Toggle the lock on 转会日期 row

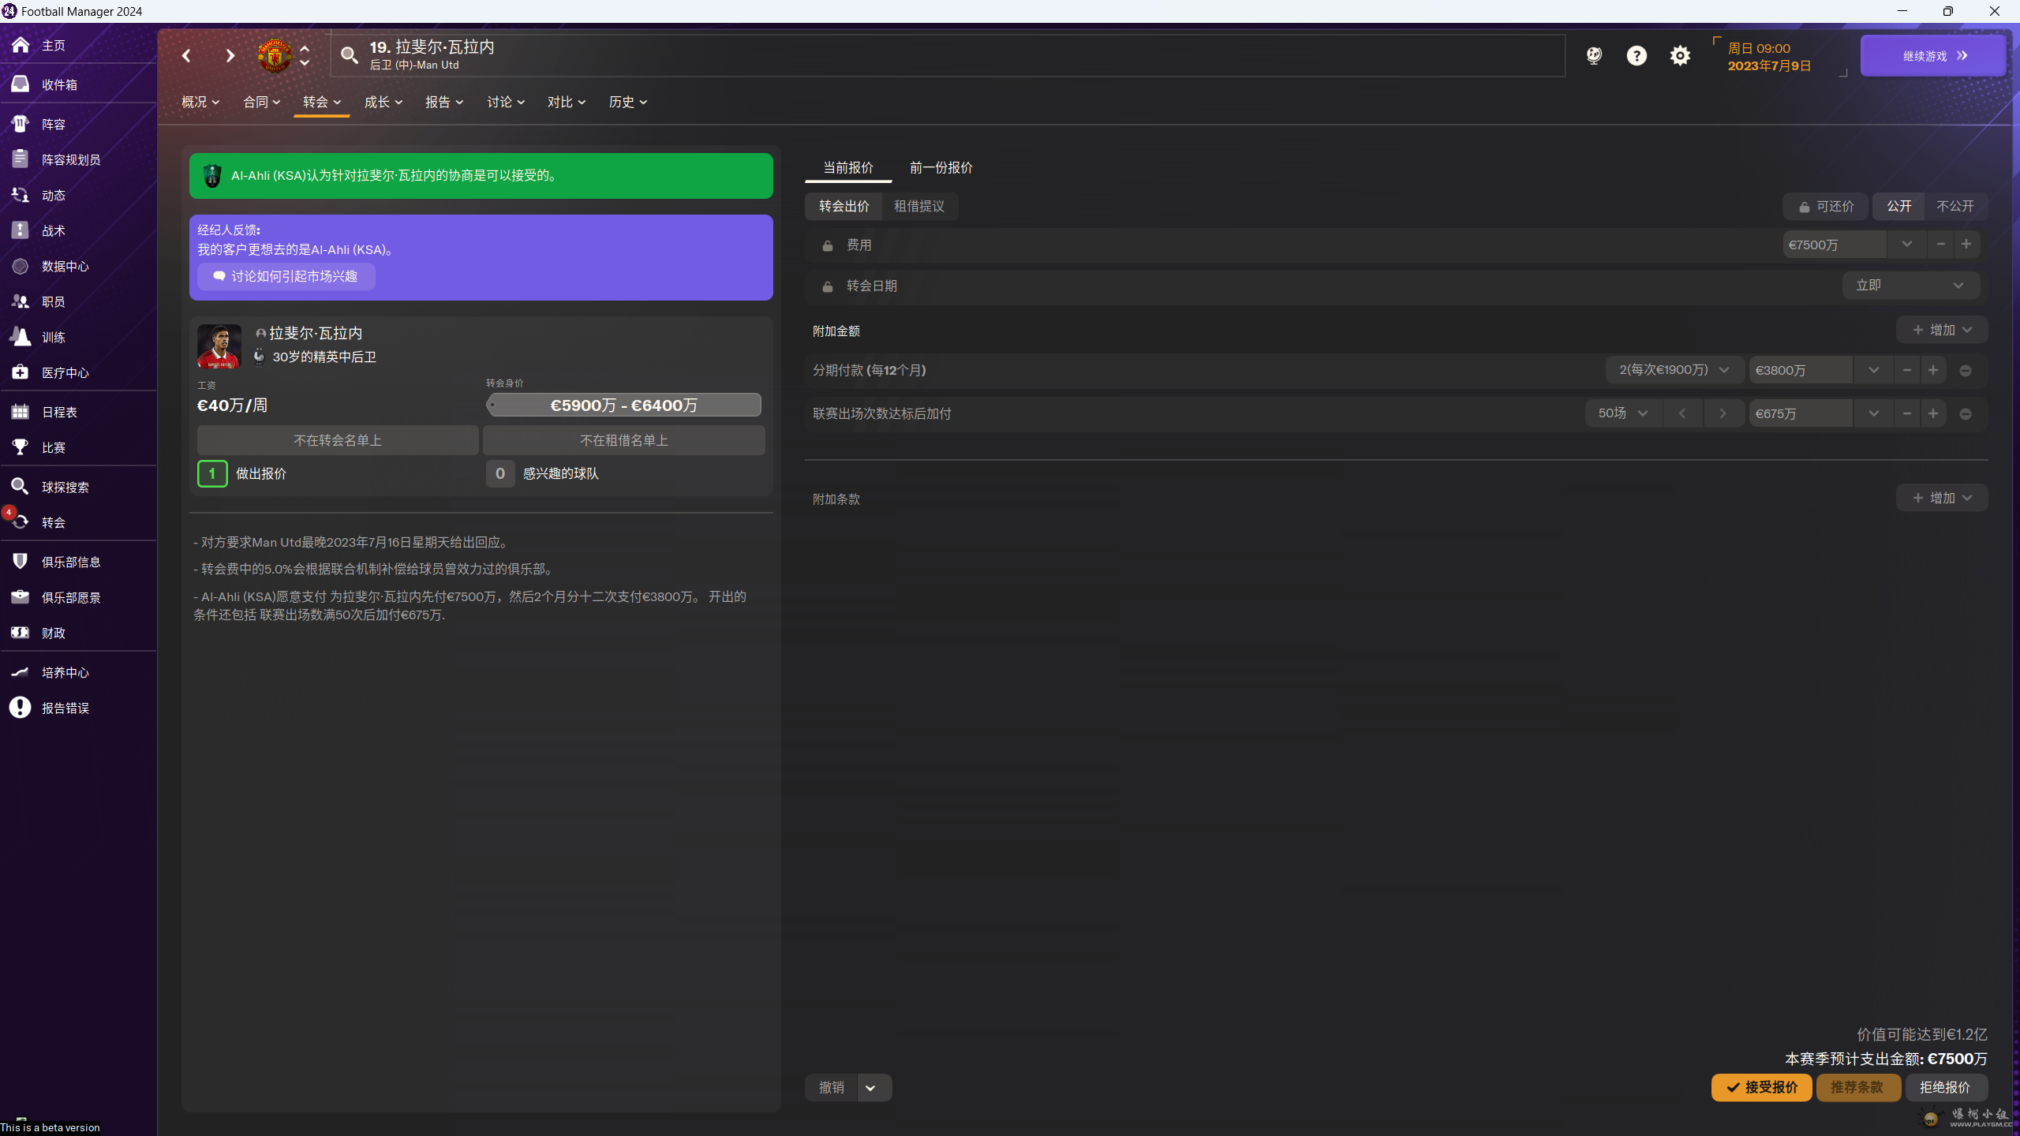pyautogui.click(x=827, y=286)
